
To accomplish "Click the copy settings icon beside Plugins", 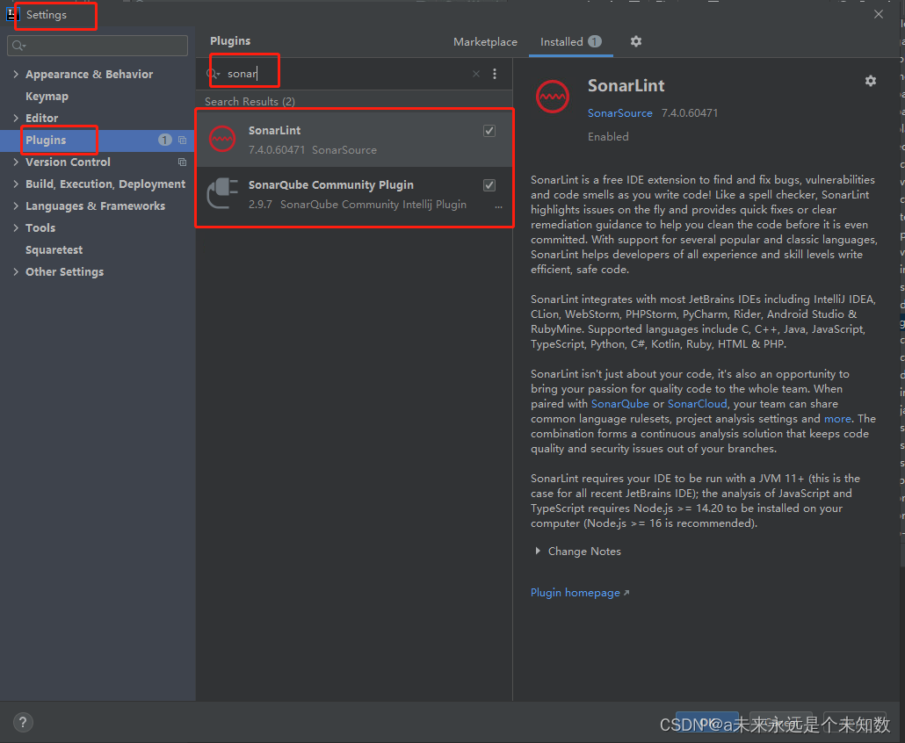I will tap(182, 140).
